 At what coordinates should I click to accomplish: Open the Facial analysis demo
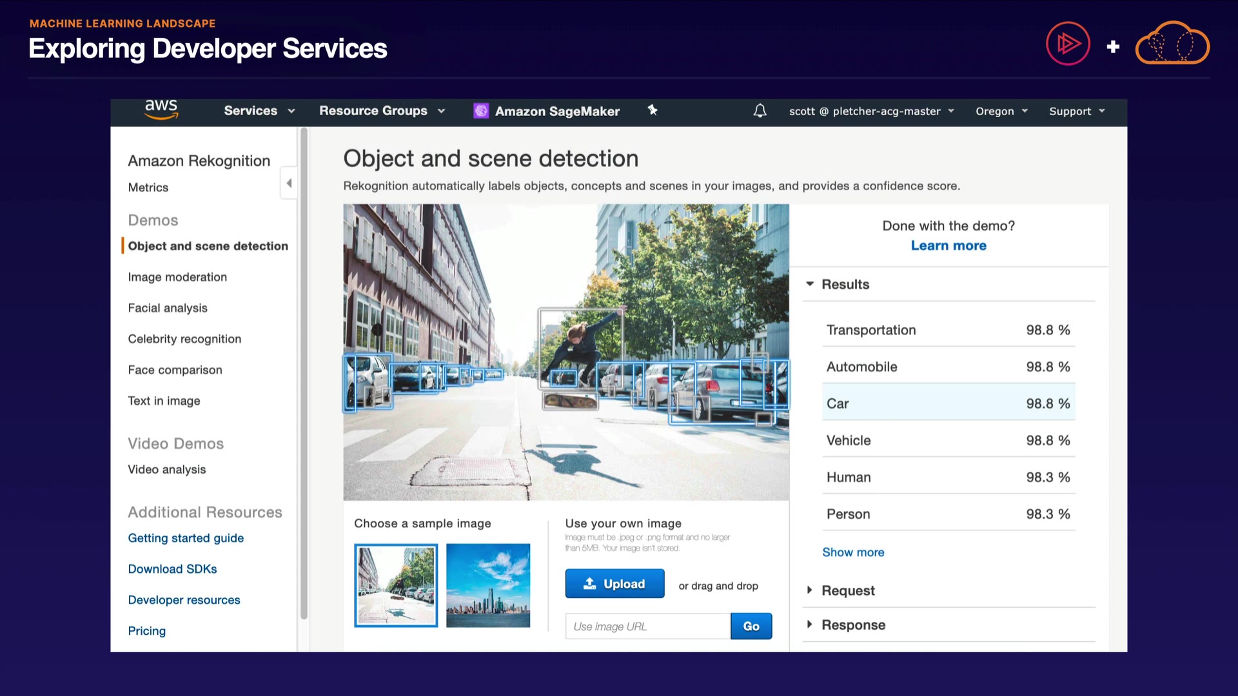[x=168, y=308]
